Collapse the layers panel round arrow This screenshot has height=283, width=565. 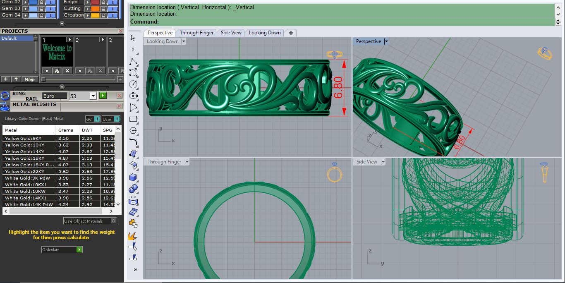[x=62, y=24]
